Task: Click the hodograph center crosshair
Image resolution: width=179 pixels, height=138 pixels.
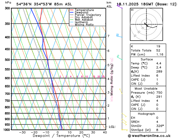Action: click(x=147, y=24)
